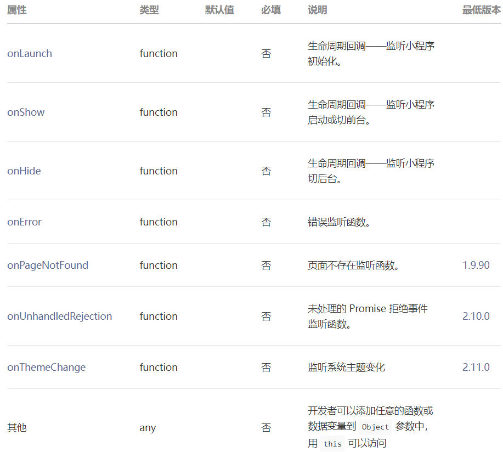Open the onPageNotFound property link

pyautogui.click(x=48, y=265)
